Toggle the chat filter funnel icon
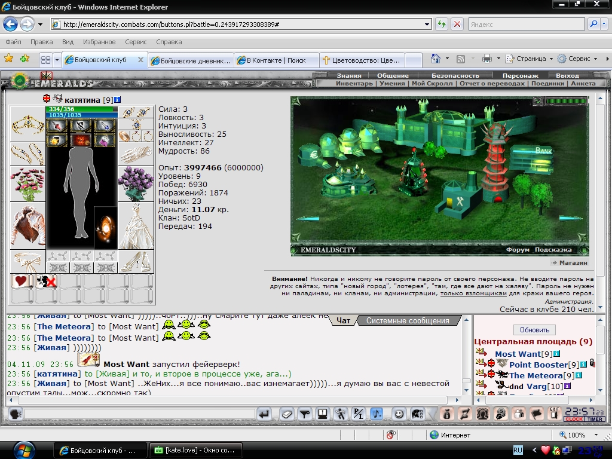 pyautogui.click(x=305, y=414)
